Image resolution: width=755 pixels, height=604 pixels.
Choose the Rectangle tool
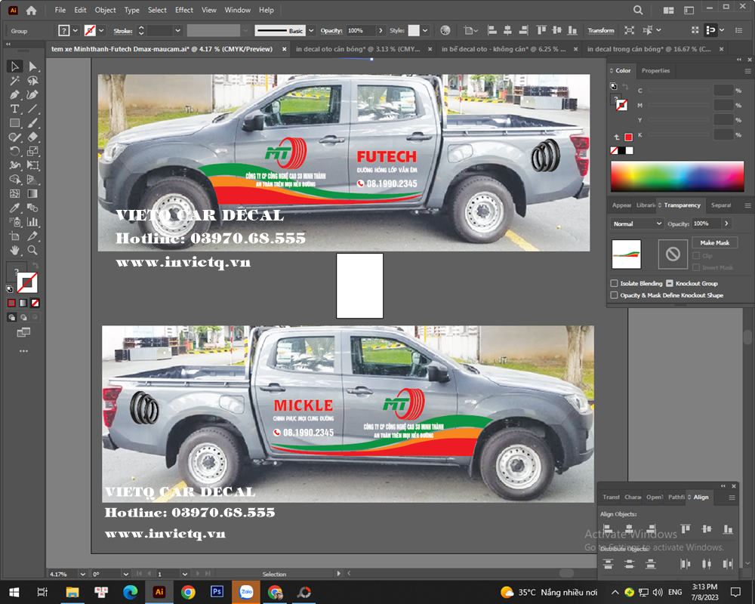pos(14,123)
